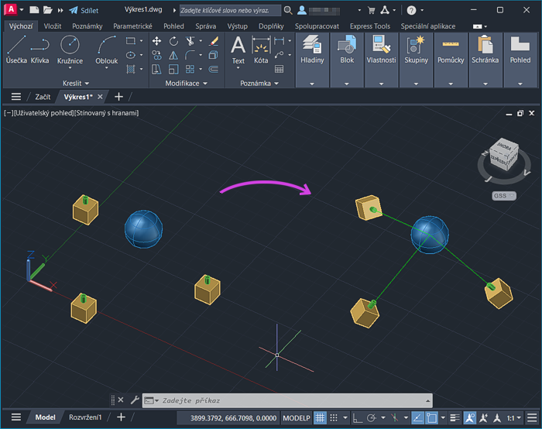Open the 1:1 annotation scale dropdown
542x429 pixels.
[512, 418]
